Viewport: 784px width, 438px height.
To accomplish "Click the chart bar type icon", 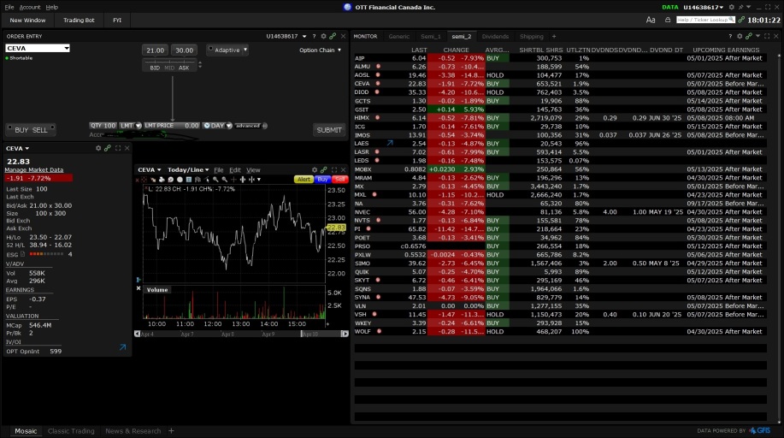I will (x=197, y=179).
